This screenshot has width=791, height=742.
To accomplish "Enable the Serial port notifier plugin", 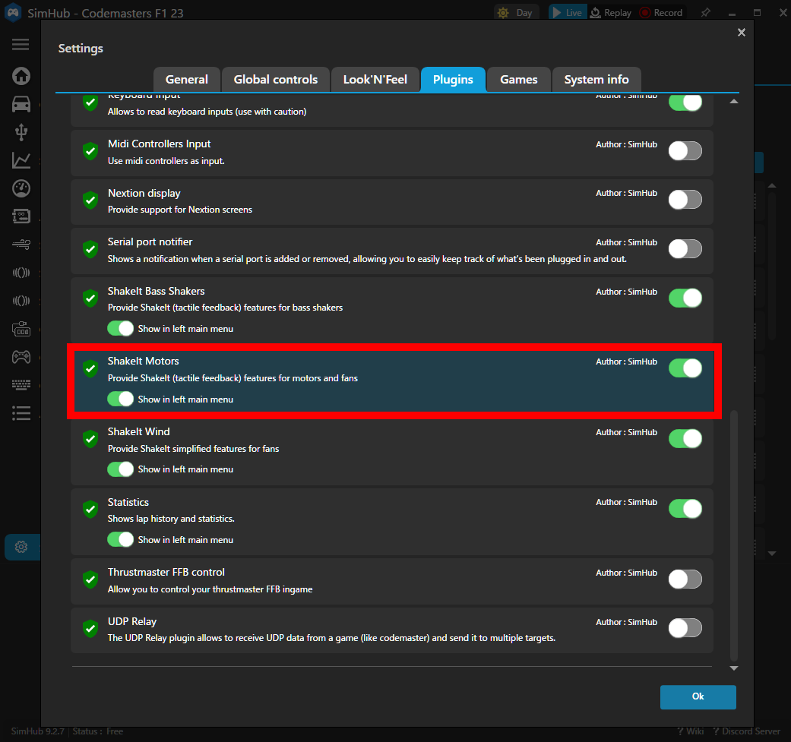I will click(x=685, y=248).
